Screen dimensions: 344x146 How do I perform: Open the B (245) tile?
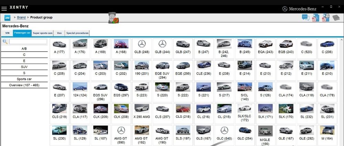[x=245, y=48]
